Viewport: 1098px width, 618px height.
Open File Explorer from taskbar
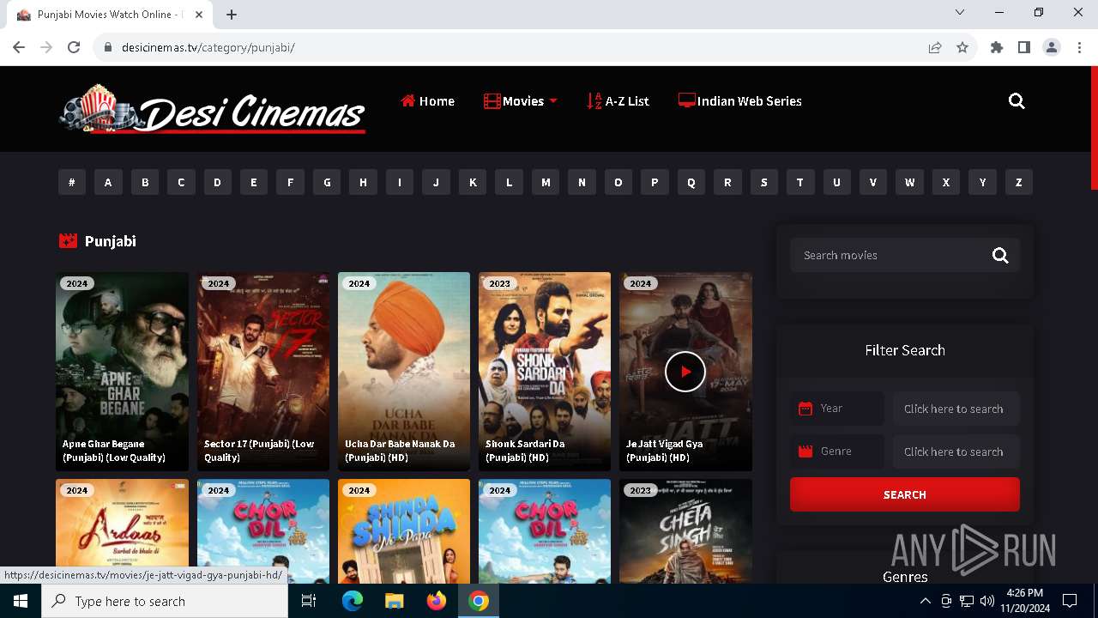pos(394,601)
